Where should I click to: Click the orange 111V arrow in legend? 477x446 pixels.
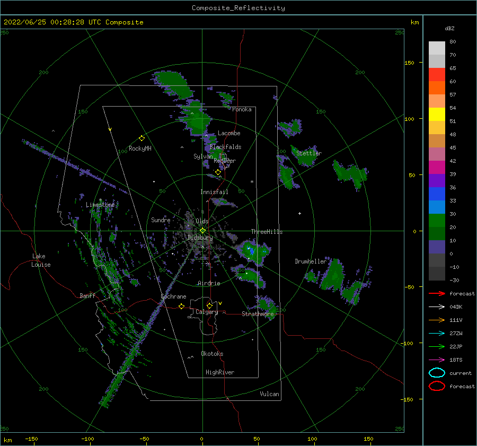[x=437, y=320]
